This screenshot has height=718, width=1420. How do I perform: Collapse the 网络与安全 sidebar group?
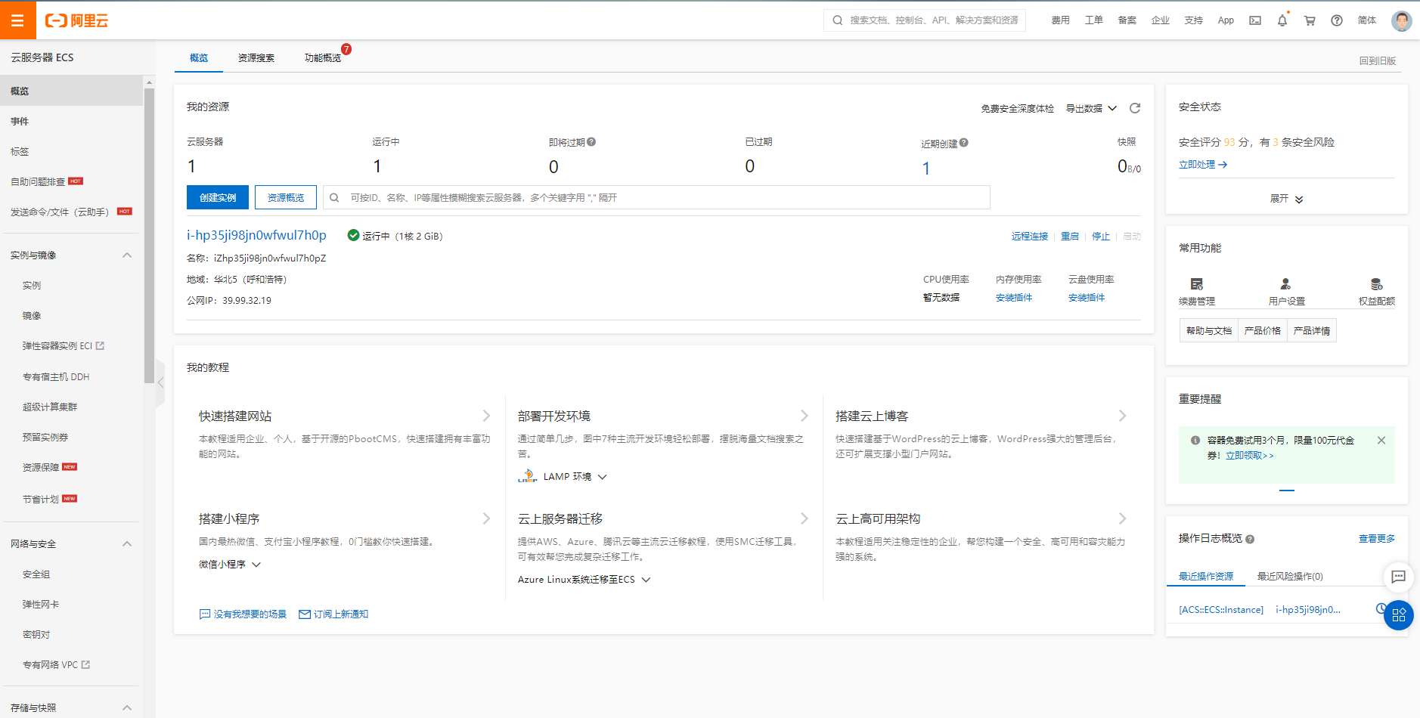point(127,543)
